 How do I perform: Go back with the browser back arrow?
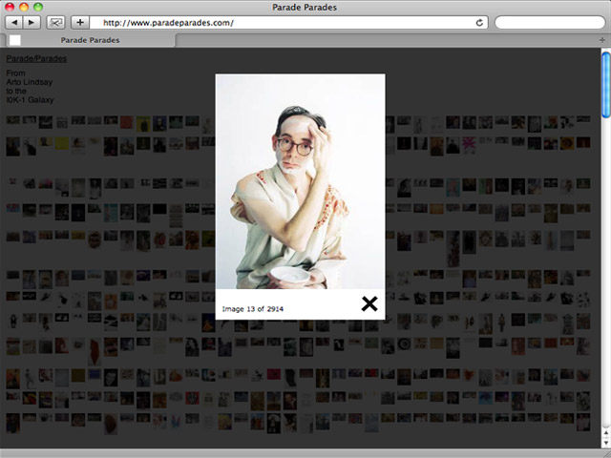click(14, 23)
